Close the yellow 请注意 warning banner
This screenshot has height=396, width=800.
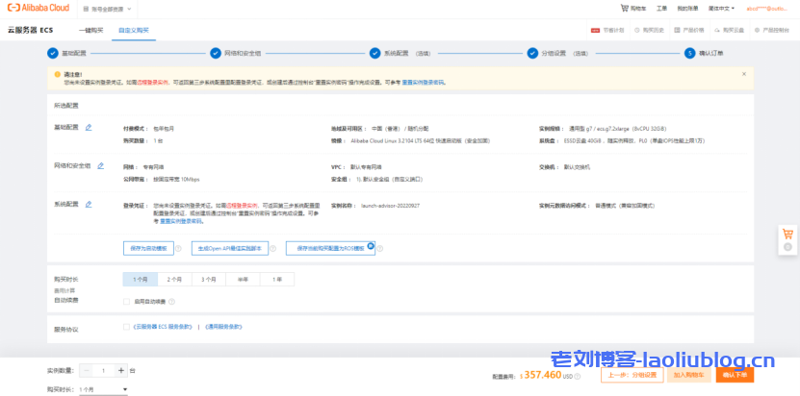click(x=743, y=73)
